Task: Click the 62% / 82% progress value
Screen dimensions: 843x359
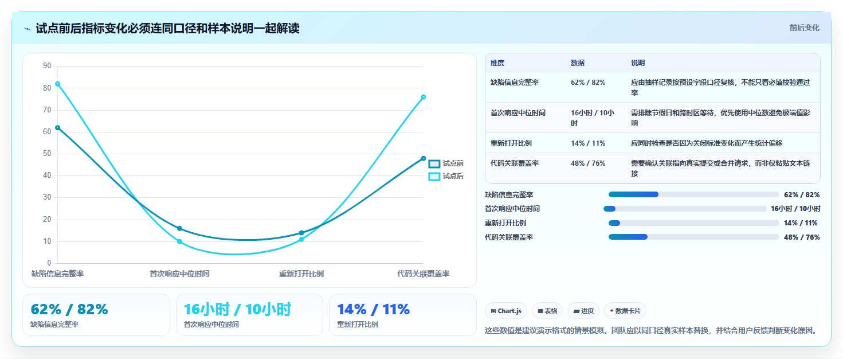Action: (x=802, y=194)
